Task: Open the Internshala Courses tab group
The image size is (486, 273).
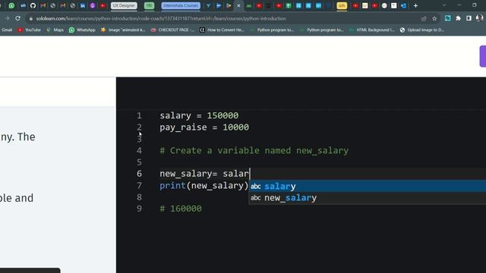Action: pyautogui.click(x=181, y=5)
